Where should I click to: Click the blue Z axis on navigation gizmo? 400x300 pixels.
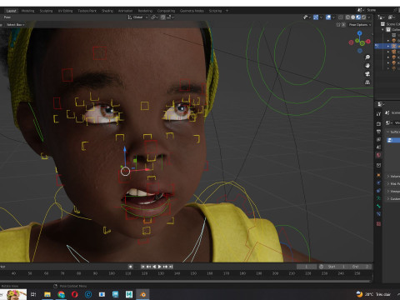coord(360,33)
